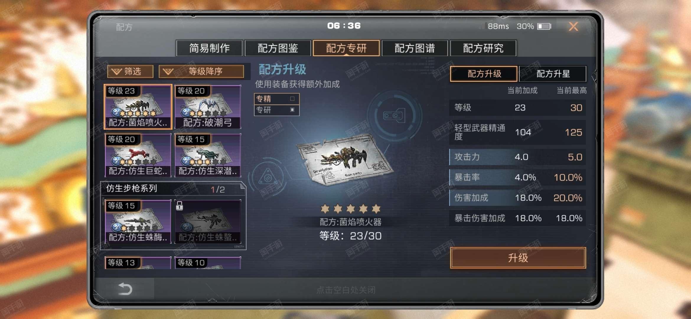Image resolution: width=691 pixels, height=319 pixels.
Task: Select the 配方:仿生深潜 recipe card
Action: point(208,155)
